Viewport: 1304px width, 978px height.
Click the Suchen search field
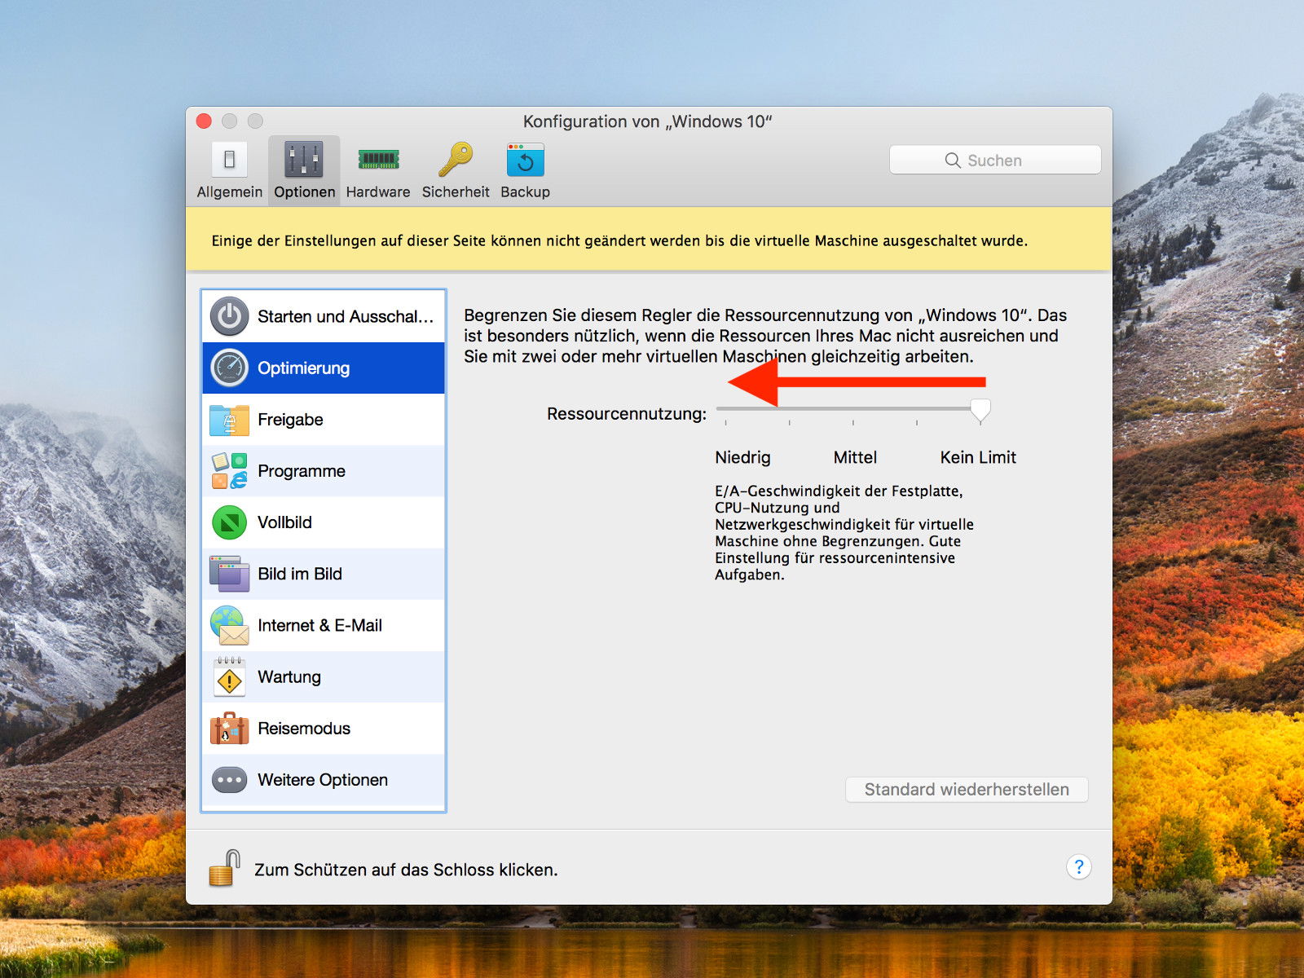[x=995, y=161]
